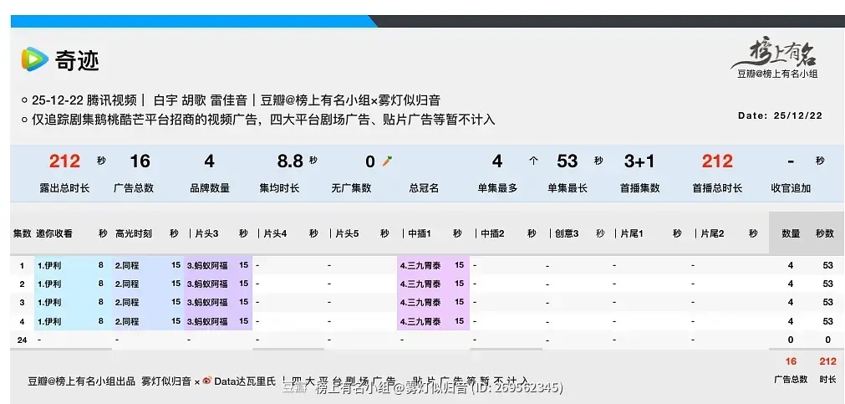Viewport: 845px width, 404px height.
Task: Click the 片头4 column header
Action: click(275, 233)
